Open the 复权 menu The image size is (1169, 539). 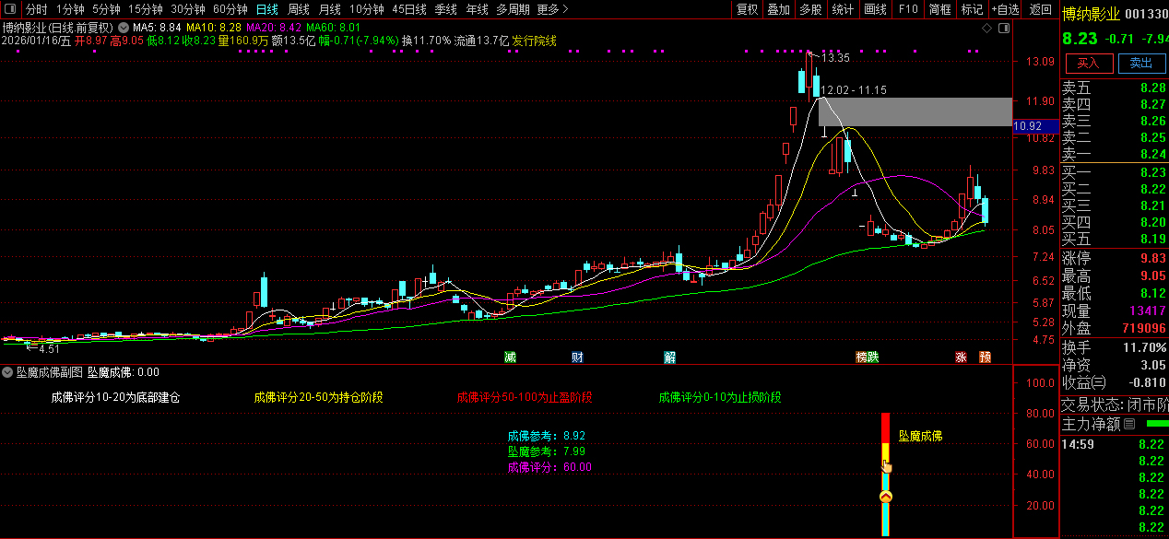point(747,9)
